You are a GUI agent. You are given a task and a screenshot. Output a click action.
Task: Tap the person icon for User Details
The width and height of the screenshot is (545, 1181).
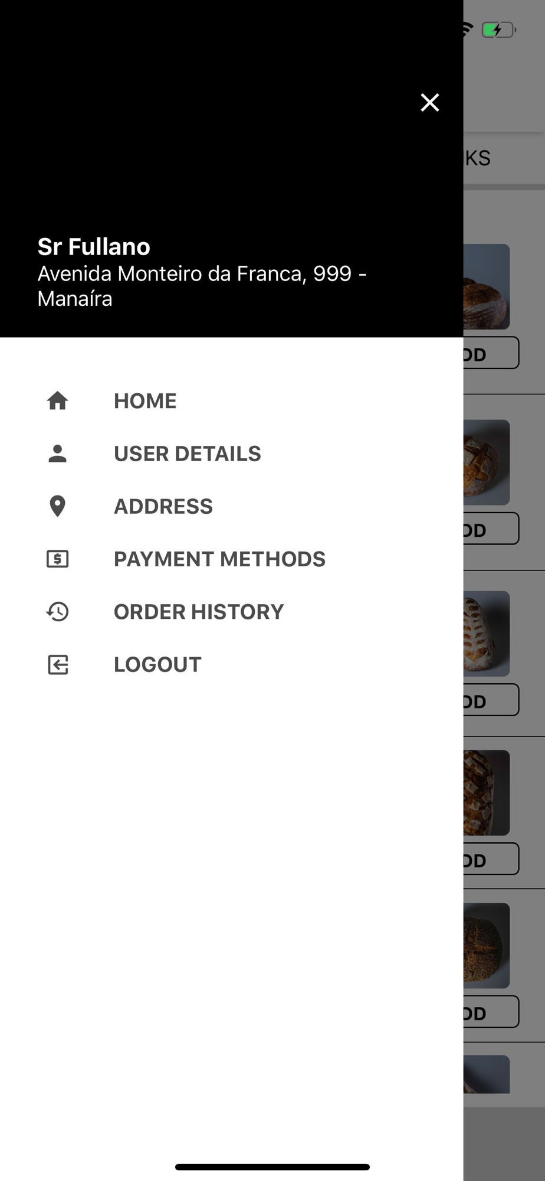[x=58, y=454]
